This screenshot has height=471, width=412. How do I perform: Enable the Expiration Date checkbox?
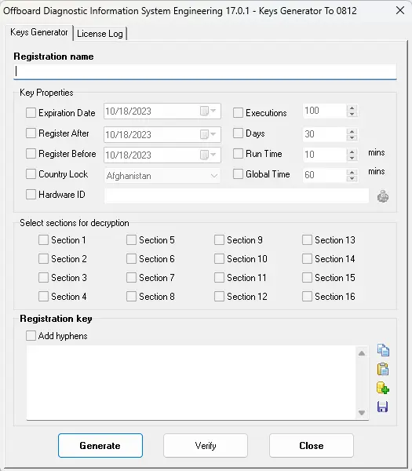pos(31,112)
